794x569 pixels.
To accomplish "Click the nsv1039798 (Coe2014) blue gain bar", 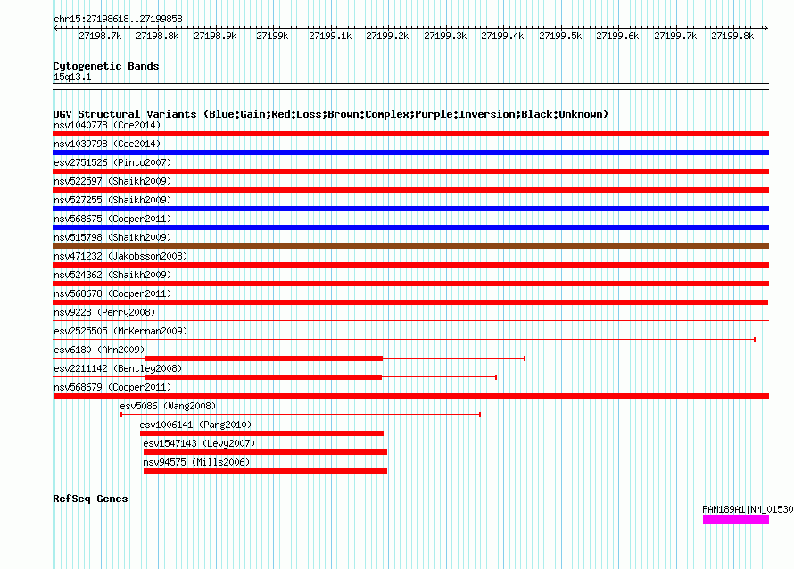I will tap(410, 153).
